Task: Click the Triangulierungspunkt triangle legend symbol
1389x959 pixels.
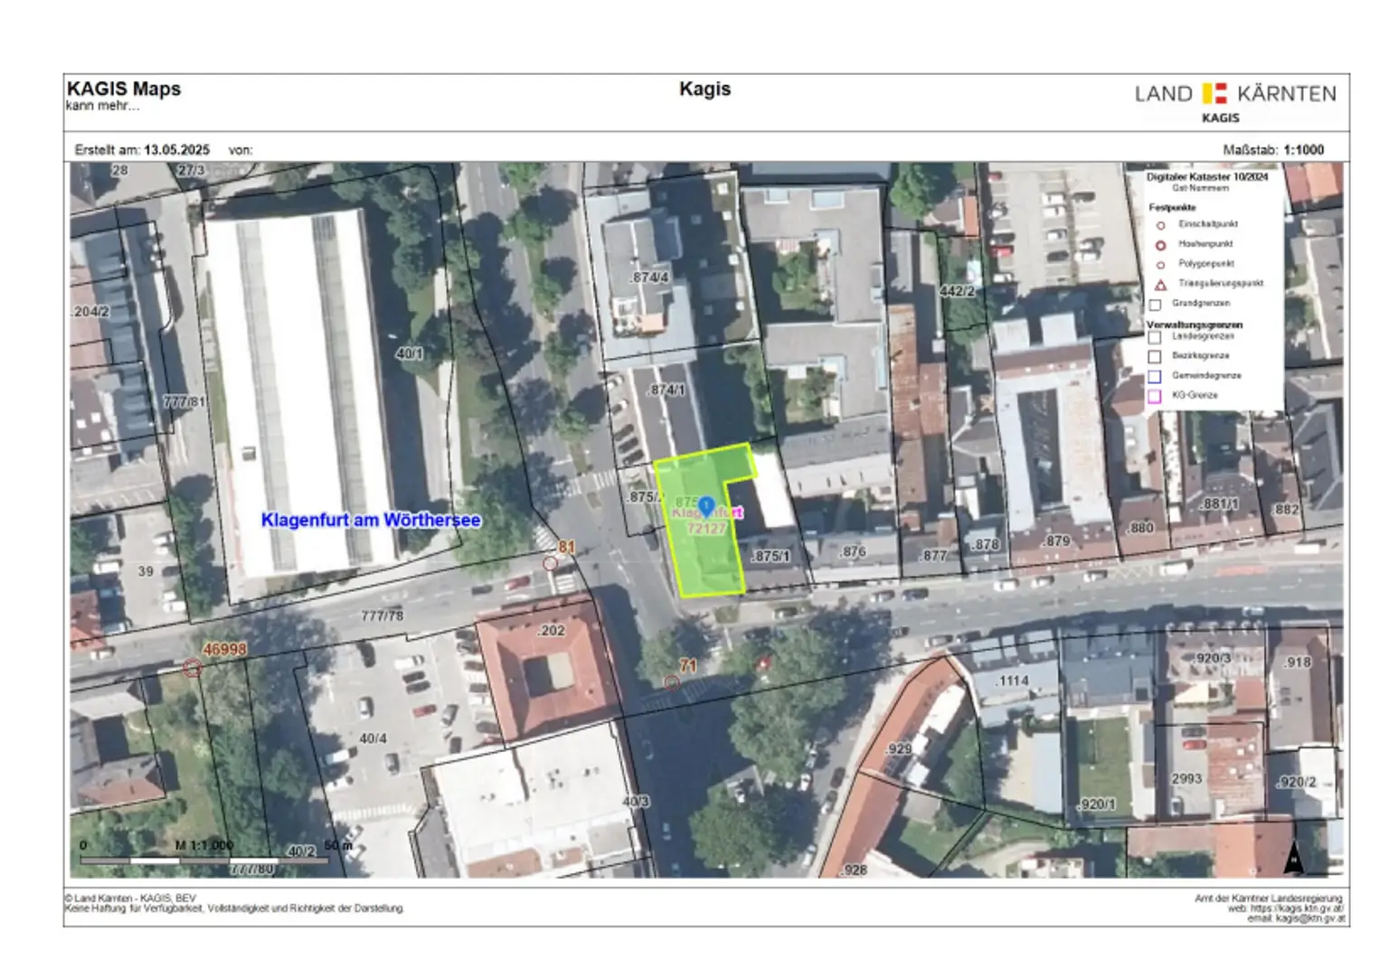Action: pos(1160,284)
